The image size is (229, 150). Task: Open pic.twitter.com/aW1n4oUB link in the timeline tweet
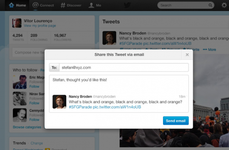coord(168,44)
